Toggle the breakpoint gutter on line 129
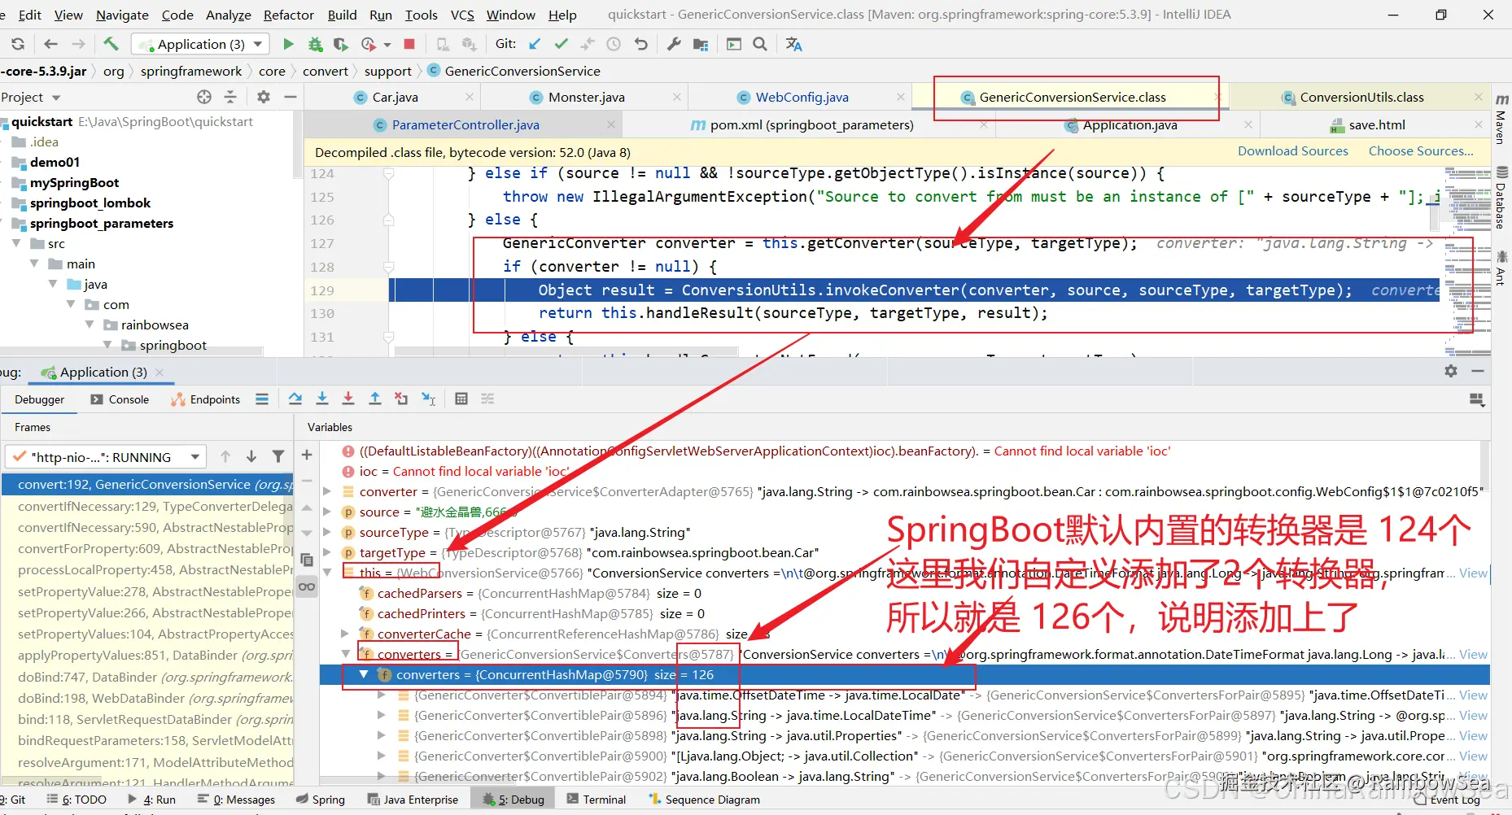Image resolution: width=1512 pixels, height=815 pixels. (348, 290)
